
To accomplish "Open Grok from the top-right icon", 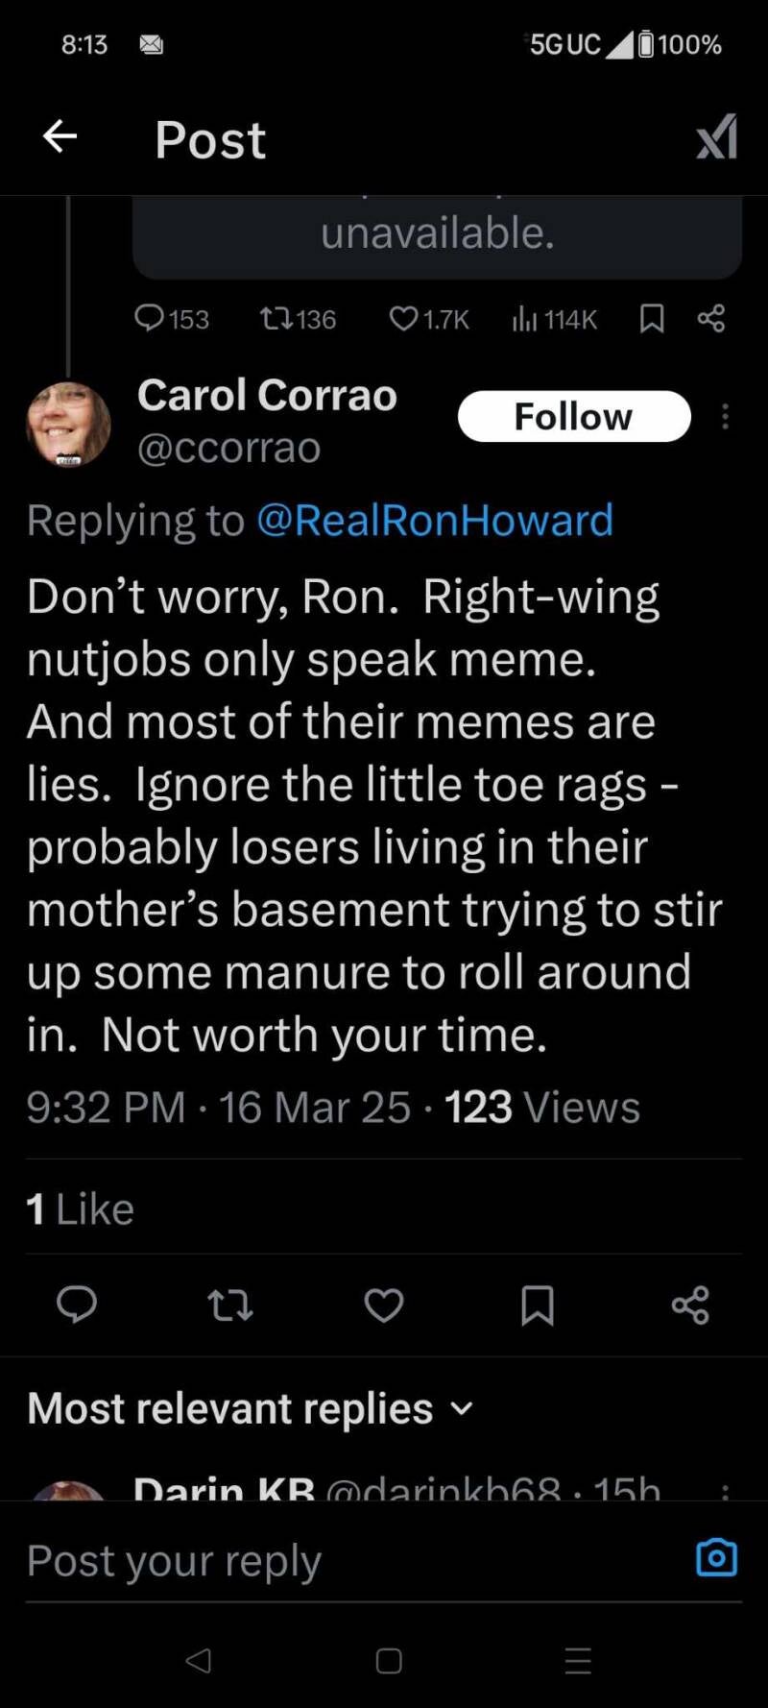I will tap(717, 137).
